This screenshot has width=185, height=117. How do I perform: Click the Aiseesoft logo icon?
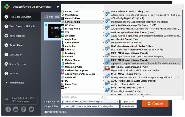pos(7,7)
